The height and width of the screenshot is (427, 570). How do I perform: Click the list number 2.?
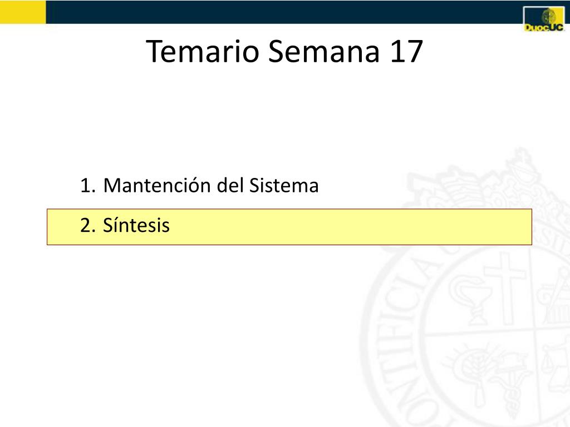(x=88, y=226)
